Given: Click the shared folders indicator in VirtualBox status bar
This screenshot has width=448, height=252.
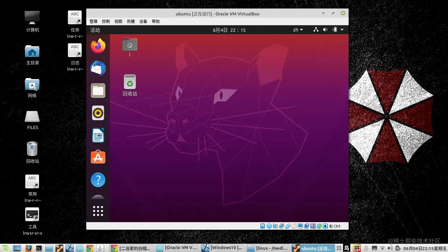Looking at the screenshot, I should (294, 226).
